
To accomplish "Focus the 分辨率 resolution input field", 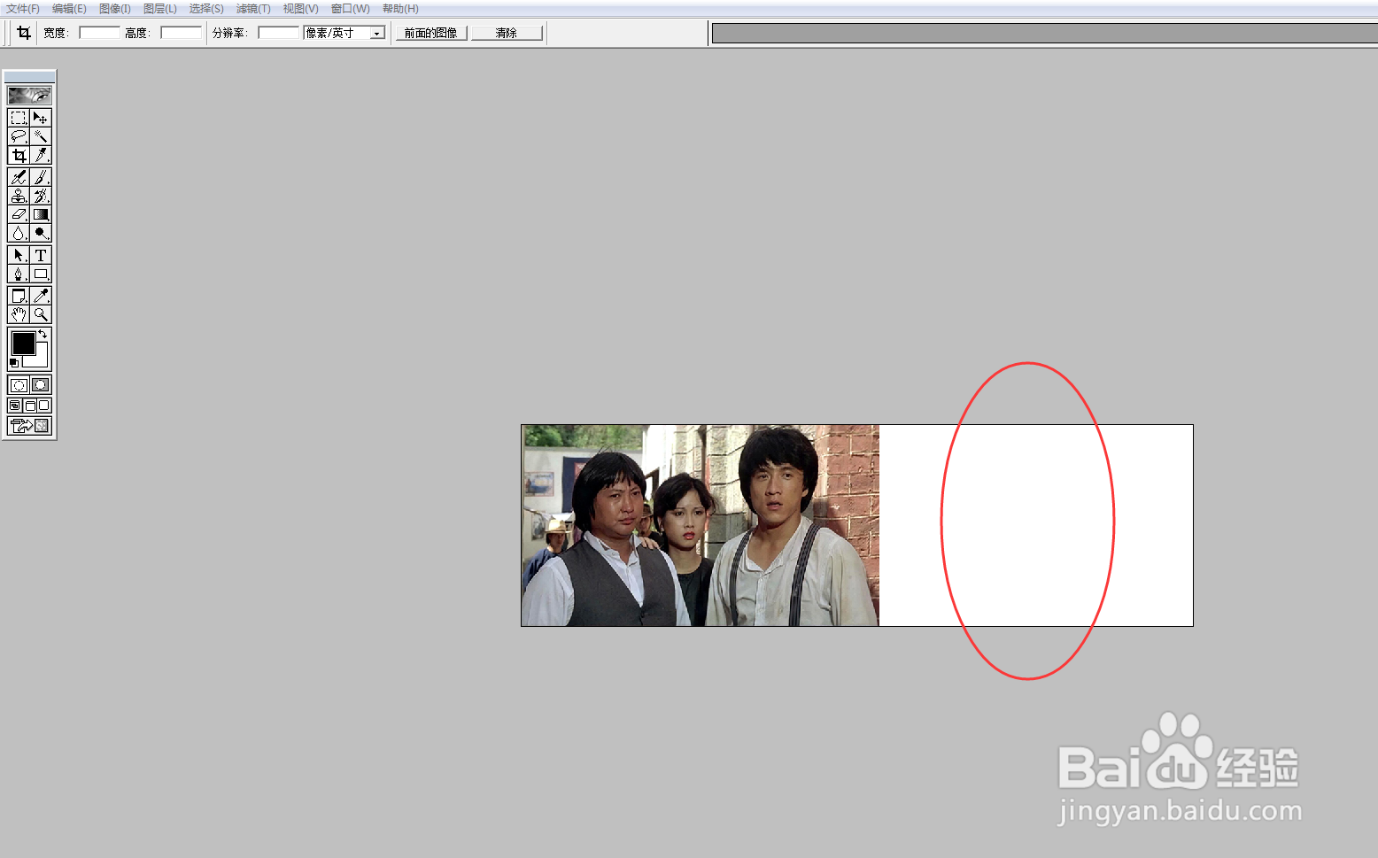I will click(279, 33).
